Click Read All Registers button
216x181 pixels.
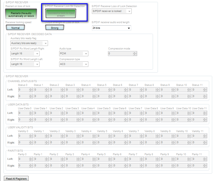click(x=16, y=179)
